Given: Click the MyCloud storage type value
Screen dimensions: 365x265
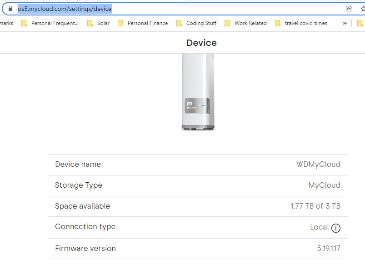Looking at the screenshot, I should point(324,185).
